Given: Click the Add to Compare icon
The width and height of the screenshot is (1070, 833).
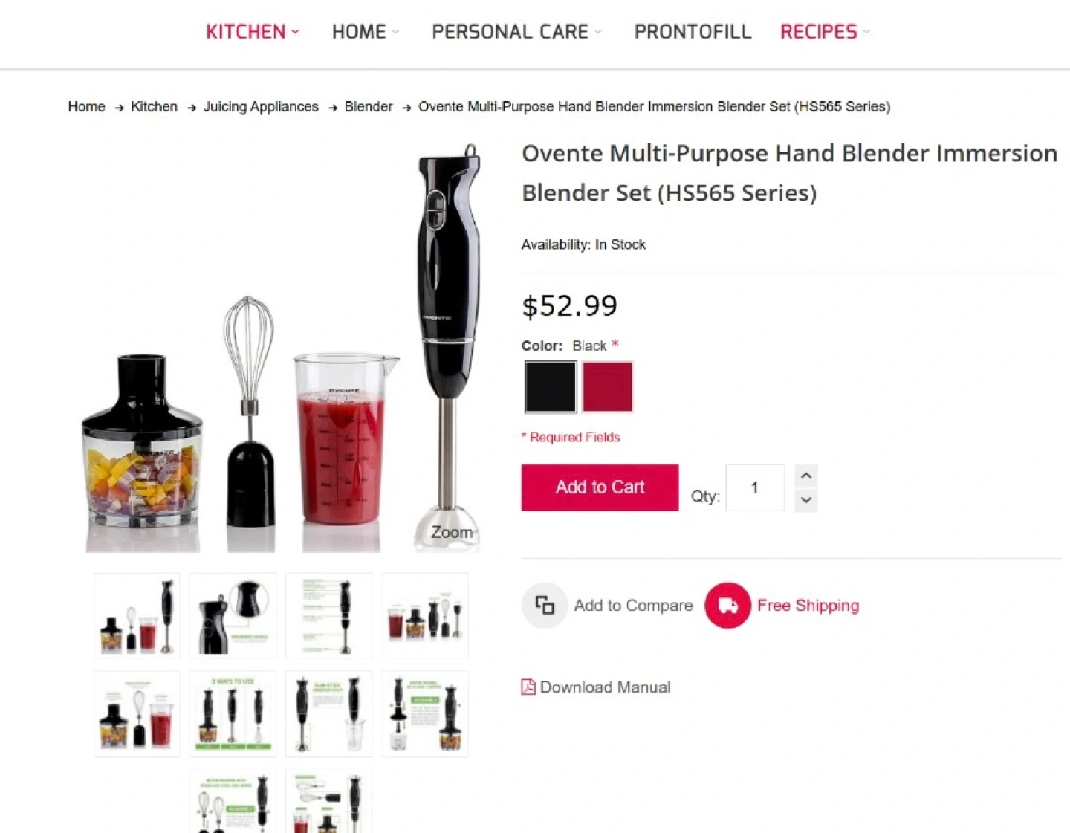Looking at the screenshot, I should point(545,606).
